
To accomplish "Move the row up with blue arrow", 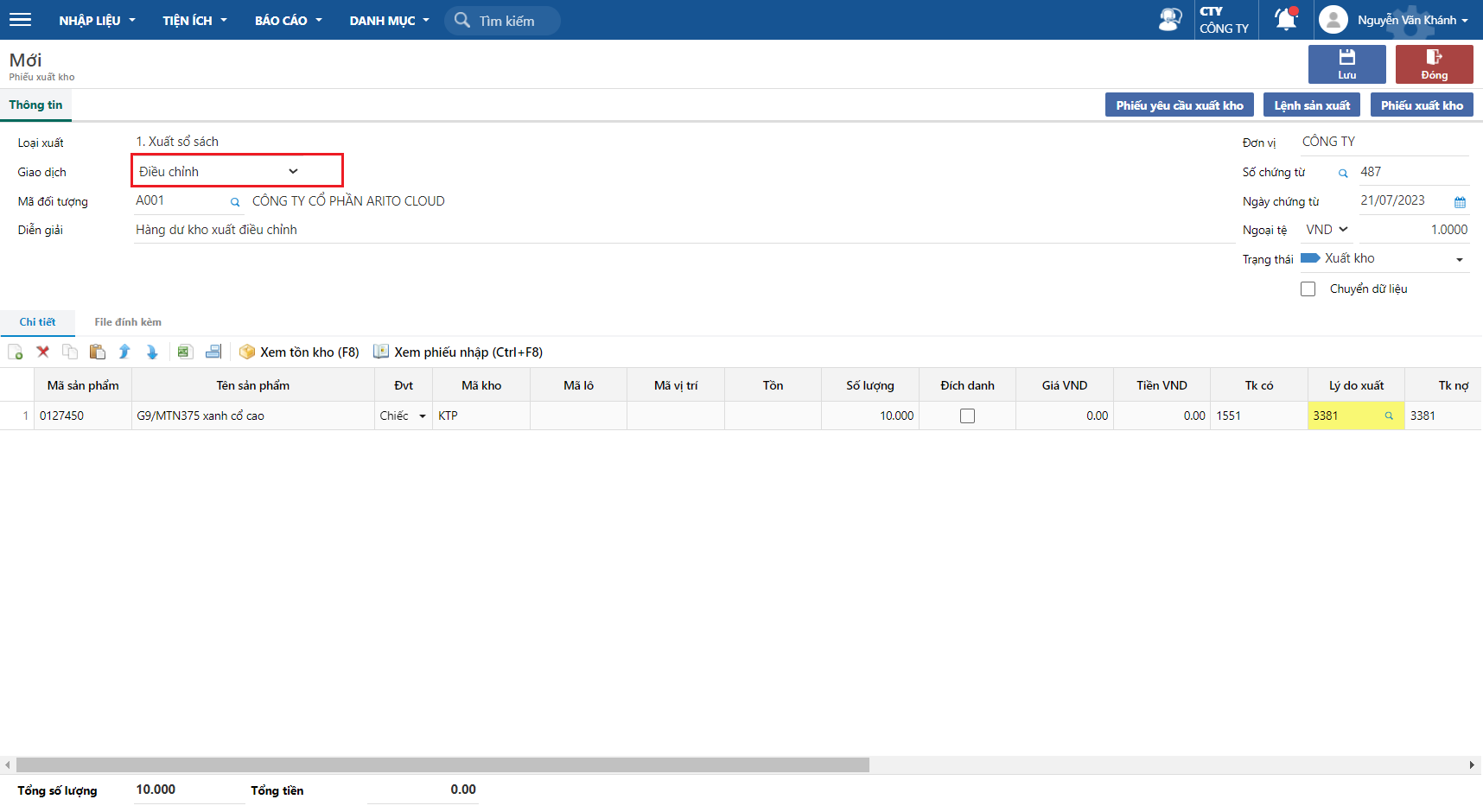I will pos(124,352).
